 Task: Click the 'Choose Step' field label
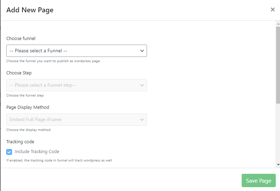(x=19, y=73)
